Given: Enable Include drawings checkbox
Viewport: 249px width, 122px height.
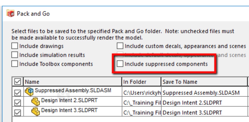Looking at the screenshot, I should (15, 46).
